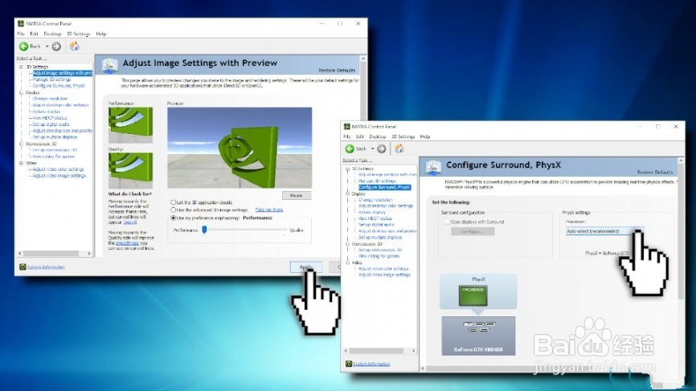Image resolution: width=696 pixels, height=391 pixels.
Task: Collapse 3D Settings node in Configure Surround window
Action: [347, 169]
